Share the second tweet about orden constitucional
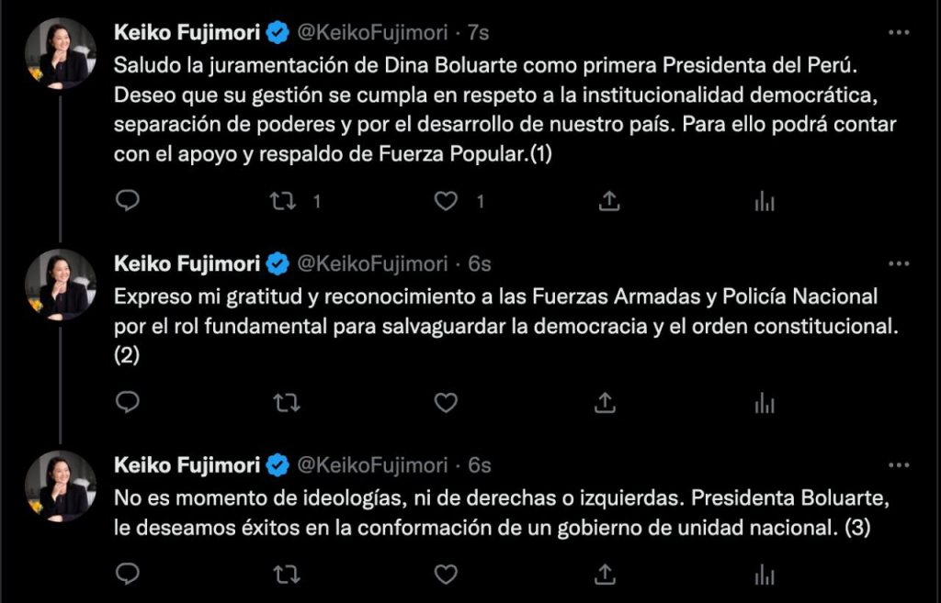Screen dimensions: 941x603 tap(606, 402)
